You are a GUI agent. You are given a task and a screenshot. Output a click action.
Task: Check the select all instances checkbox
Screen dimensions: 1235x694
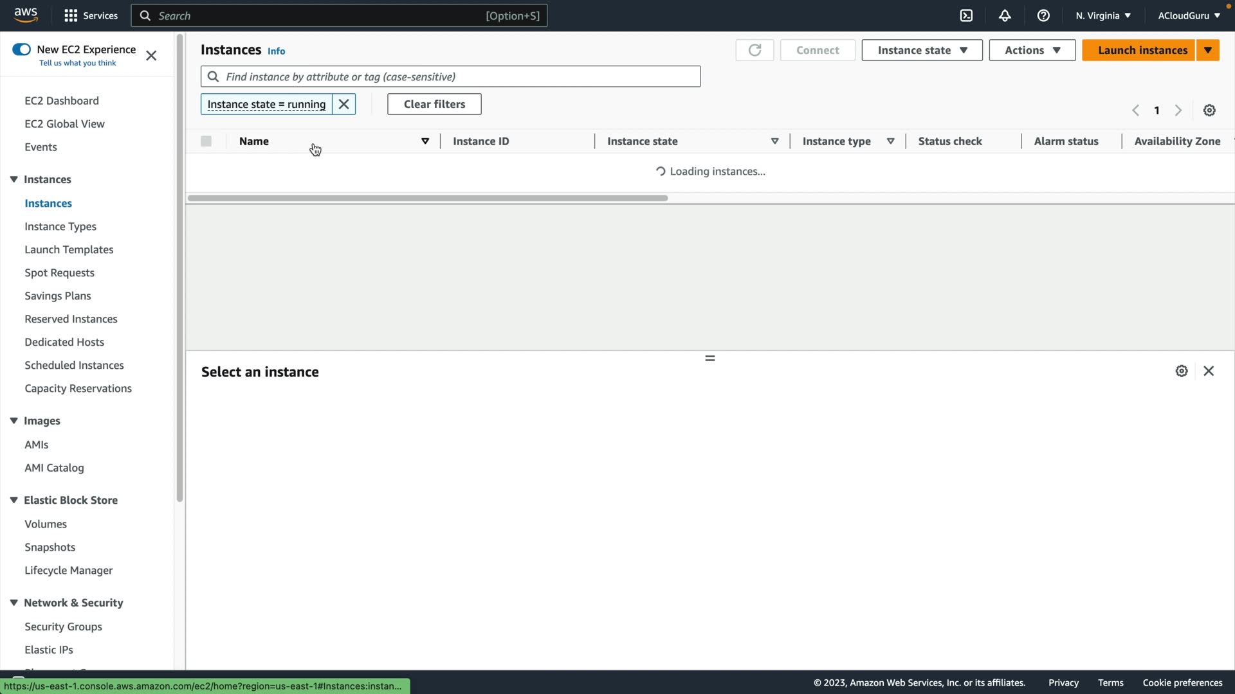tap(206, 141)
